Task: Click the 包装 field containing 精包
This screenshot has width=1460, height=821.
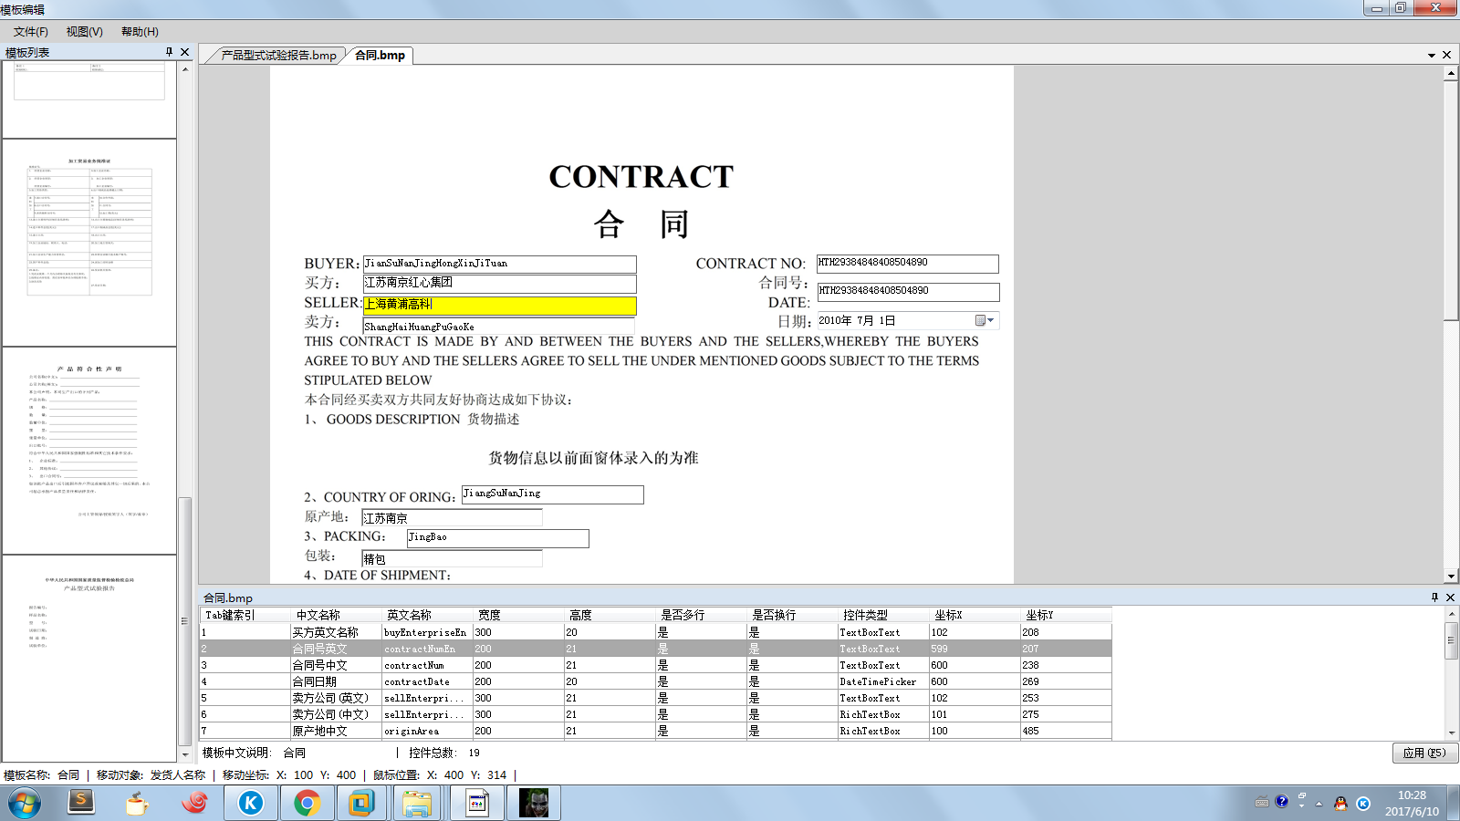Action: point(452,558)
